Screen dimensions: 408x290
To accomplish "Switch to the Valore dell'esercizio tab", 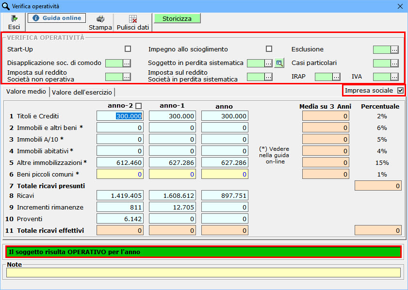I will (x=82, y=92).
